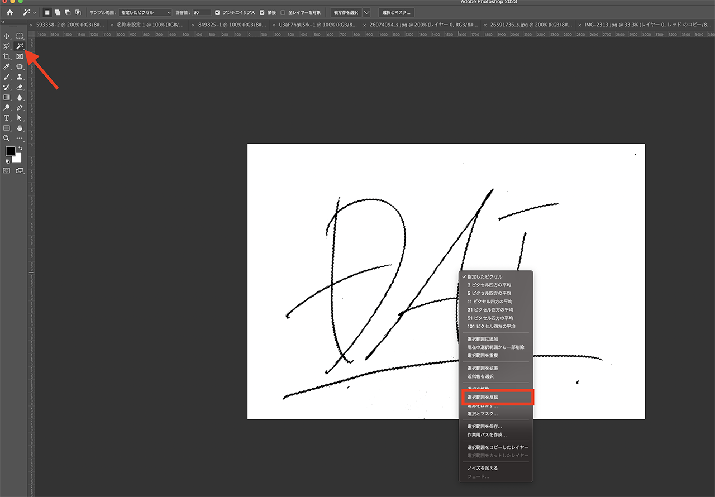Select the Rectangle shape tool

(7, 128)
